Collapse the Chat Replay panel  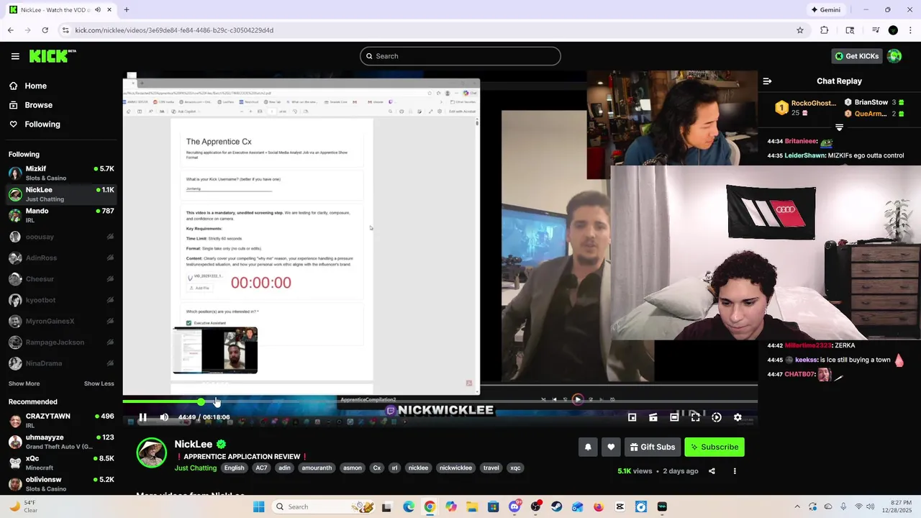click(x=767, y=81)
